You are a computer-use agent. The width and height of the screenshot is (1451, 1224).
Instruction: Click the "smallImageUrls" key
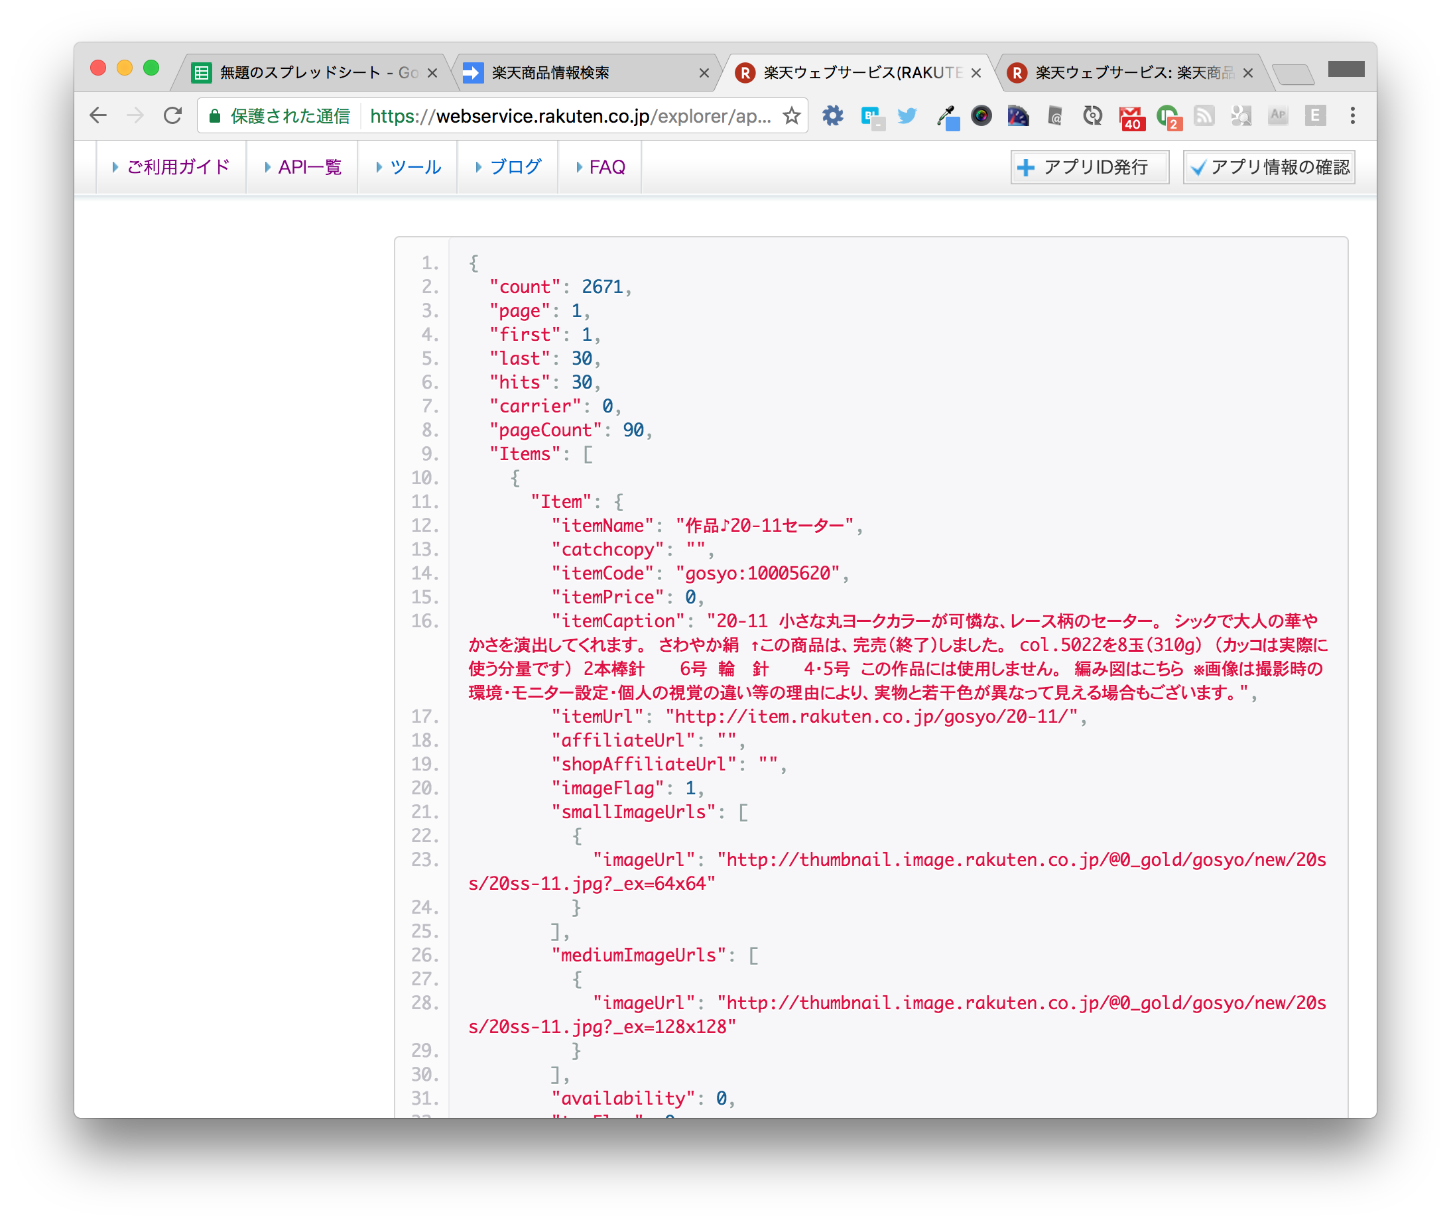pyautogui.click(x=633, y=812)
